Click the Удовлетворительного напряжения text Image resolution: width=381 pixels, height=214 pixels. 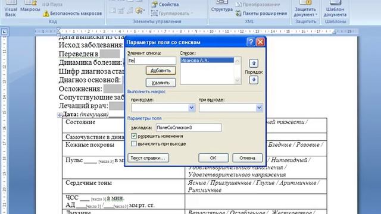pyautogui.click(x=237, y=175)
